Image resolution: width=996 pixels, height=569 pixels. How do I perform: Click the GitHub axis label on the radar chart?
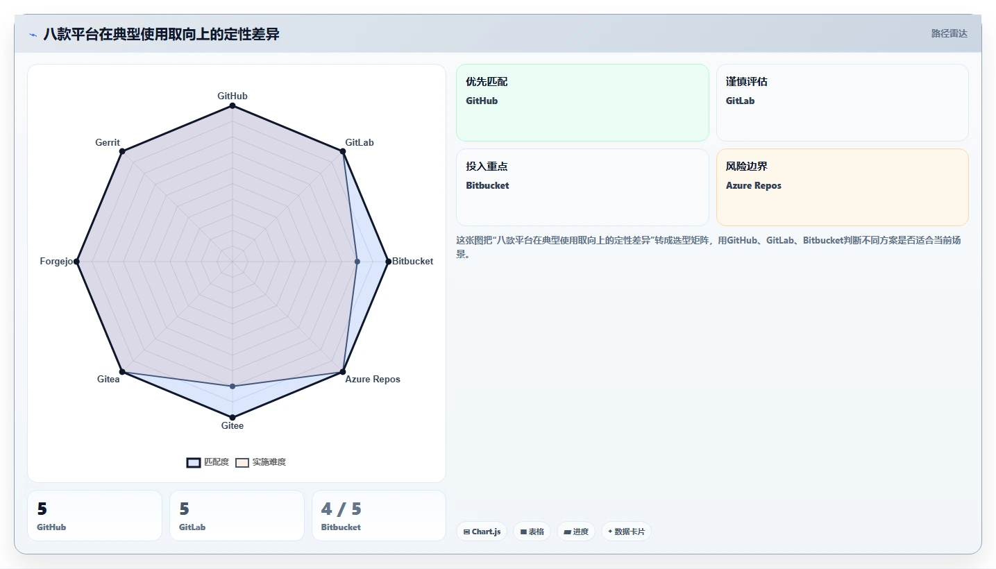(233, 96)
